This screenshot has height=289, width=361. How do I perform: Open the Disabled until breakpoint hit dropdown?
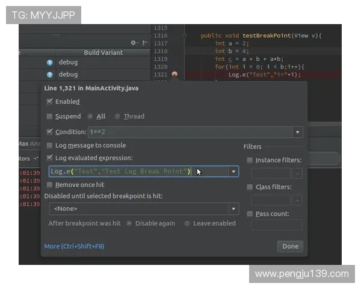[x=233, y=208]
